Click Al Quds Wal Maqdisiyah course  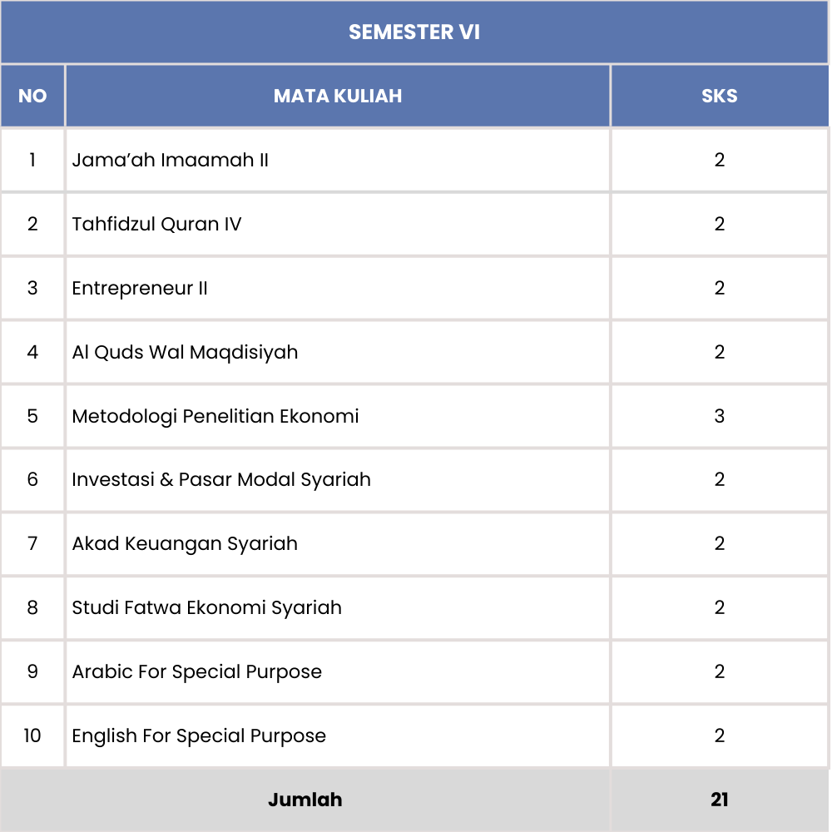pos(185,352)
